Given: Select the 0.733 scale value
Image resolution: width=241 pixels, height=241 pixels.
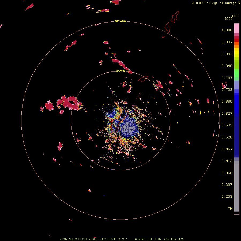Looking at the screenshot, I should pyautogui.click(x=227, y=90).
